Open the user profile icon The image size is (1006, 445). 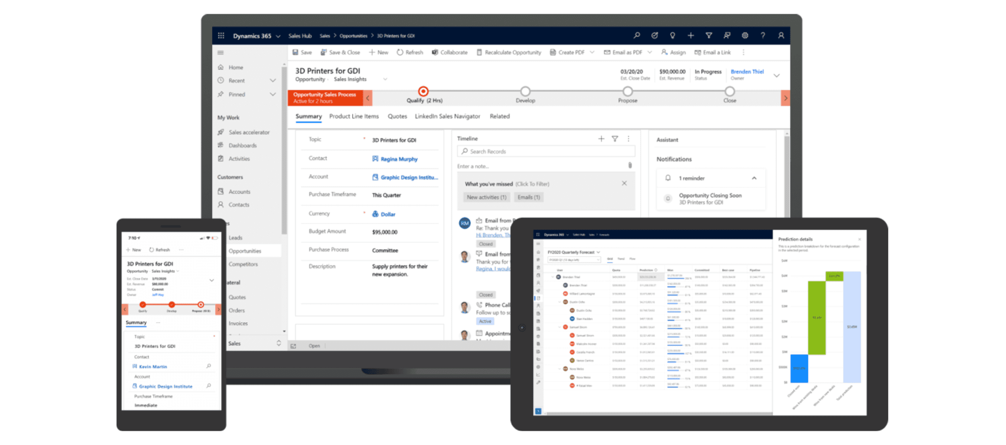point(781,35)
